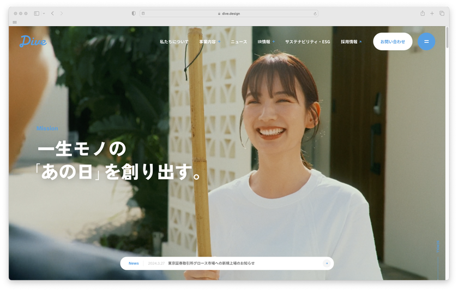Click the Dive logo

click(33, 41)
